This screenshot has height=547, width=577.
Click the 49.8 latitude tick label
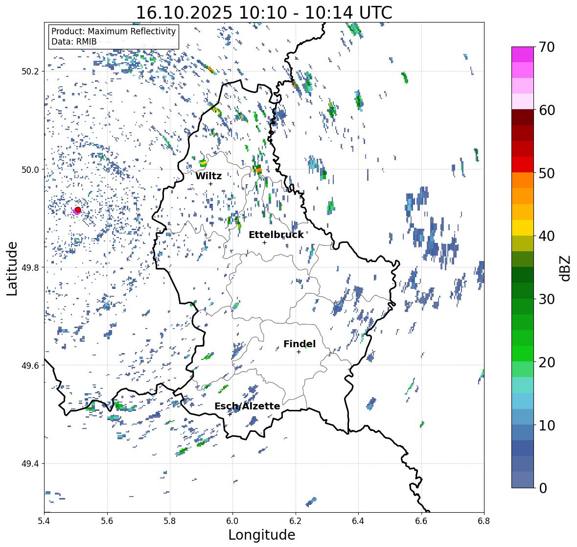point(31,267)
